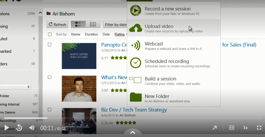
Task: Click the video progress bar to seek
Action: [133, 118]
